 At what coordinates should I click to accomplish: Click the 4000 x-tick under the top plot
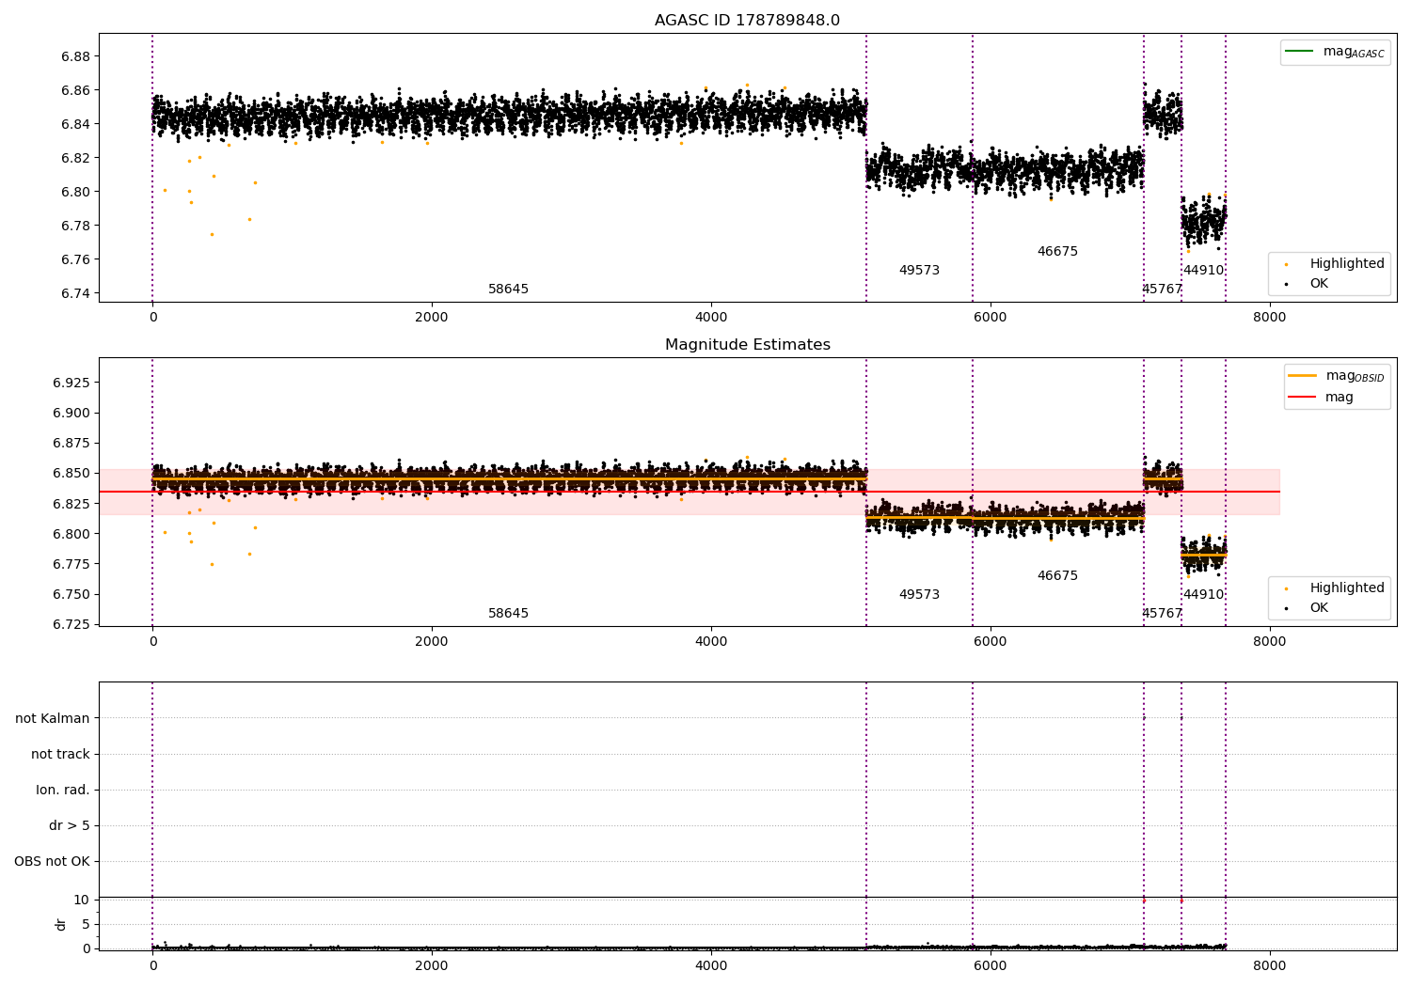(711, 318)
